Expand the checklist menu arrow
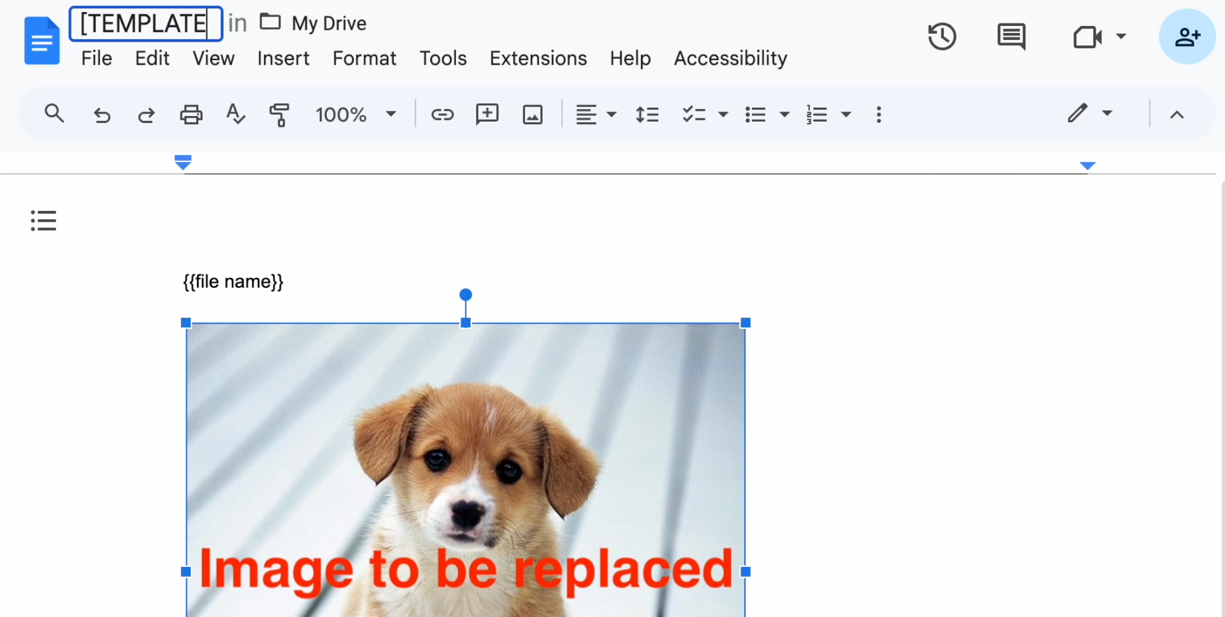The height and width of the screenshot is (617, 1225). click(723, 115)
